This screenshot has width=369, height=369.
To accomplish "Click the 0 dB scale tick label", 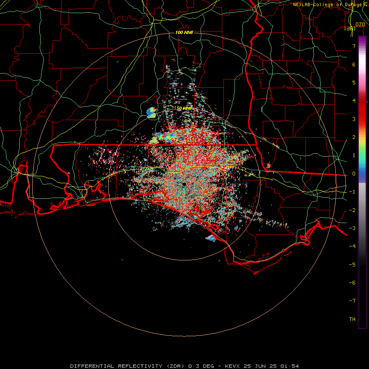I will point(354,174).
